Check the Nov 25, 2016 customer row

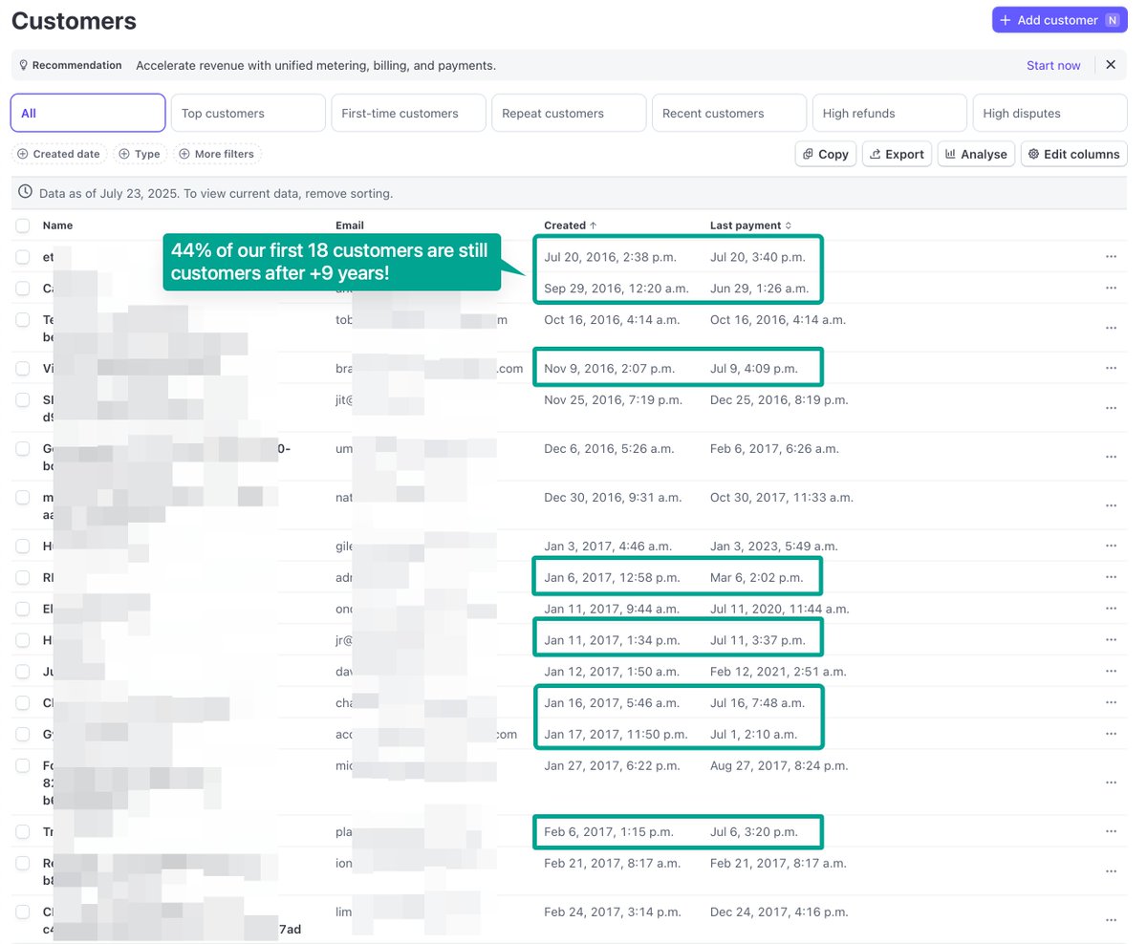coord(23,400)
